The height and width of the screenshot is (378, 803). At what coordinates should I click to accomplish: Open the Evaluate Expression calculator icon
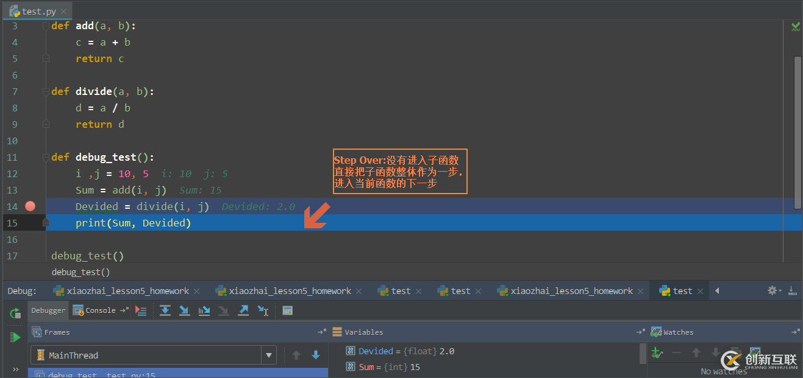pos(288,310)
